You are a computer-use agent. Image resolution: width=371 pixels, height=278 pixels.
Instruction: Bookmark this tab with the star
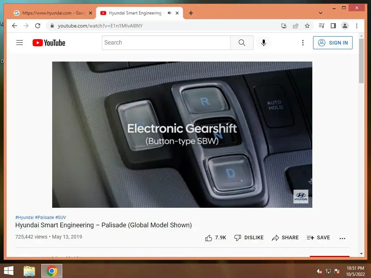click(307, 26)
